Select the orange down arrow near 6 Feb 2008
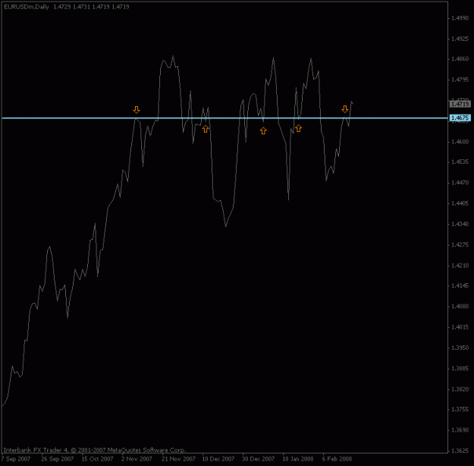 [345, 109]
